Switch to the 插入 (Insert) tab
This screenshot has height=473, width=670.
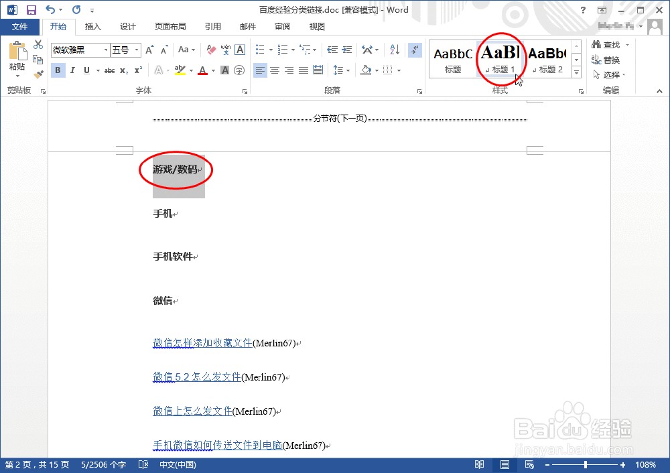92,27
